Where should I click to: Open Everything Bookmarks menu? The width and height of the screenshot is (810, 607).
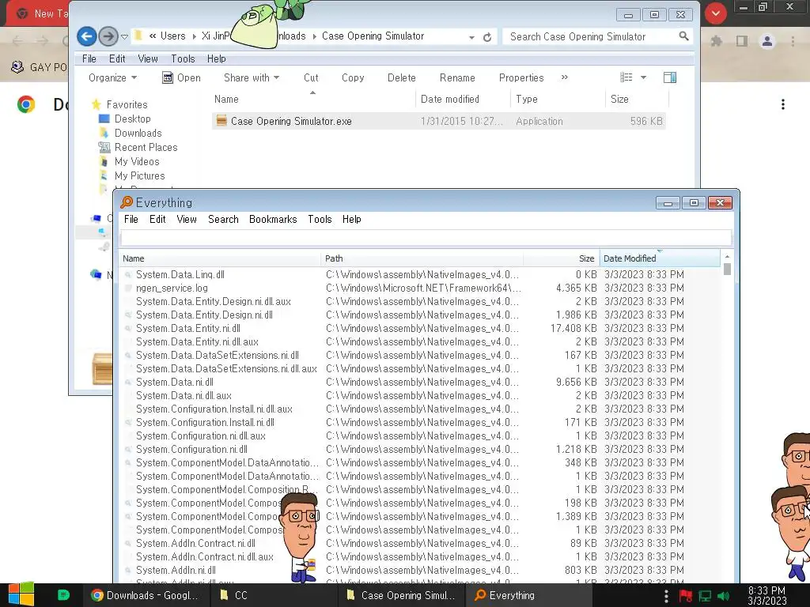273,220
